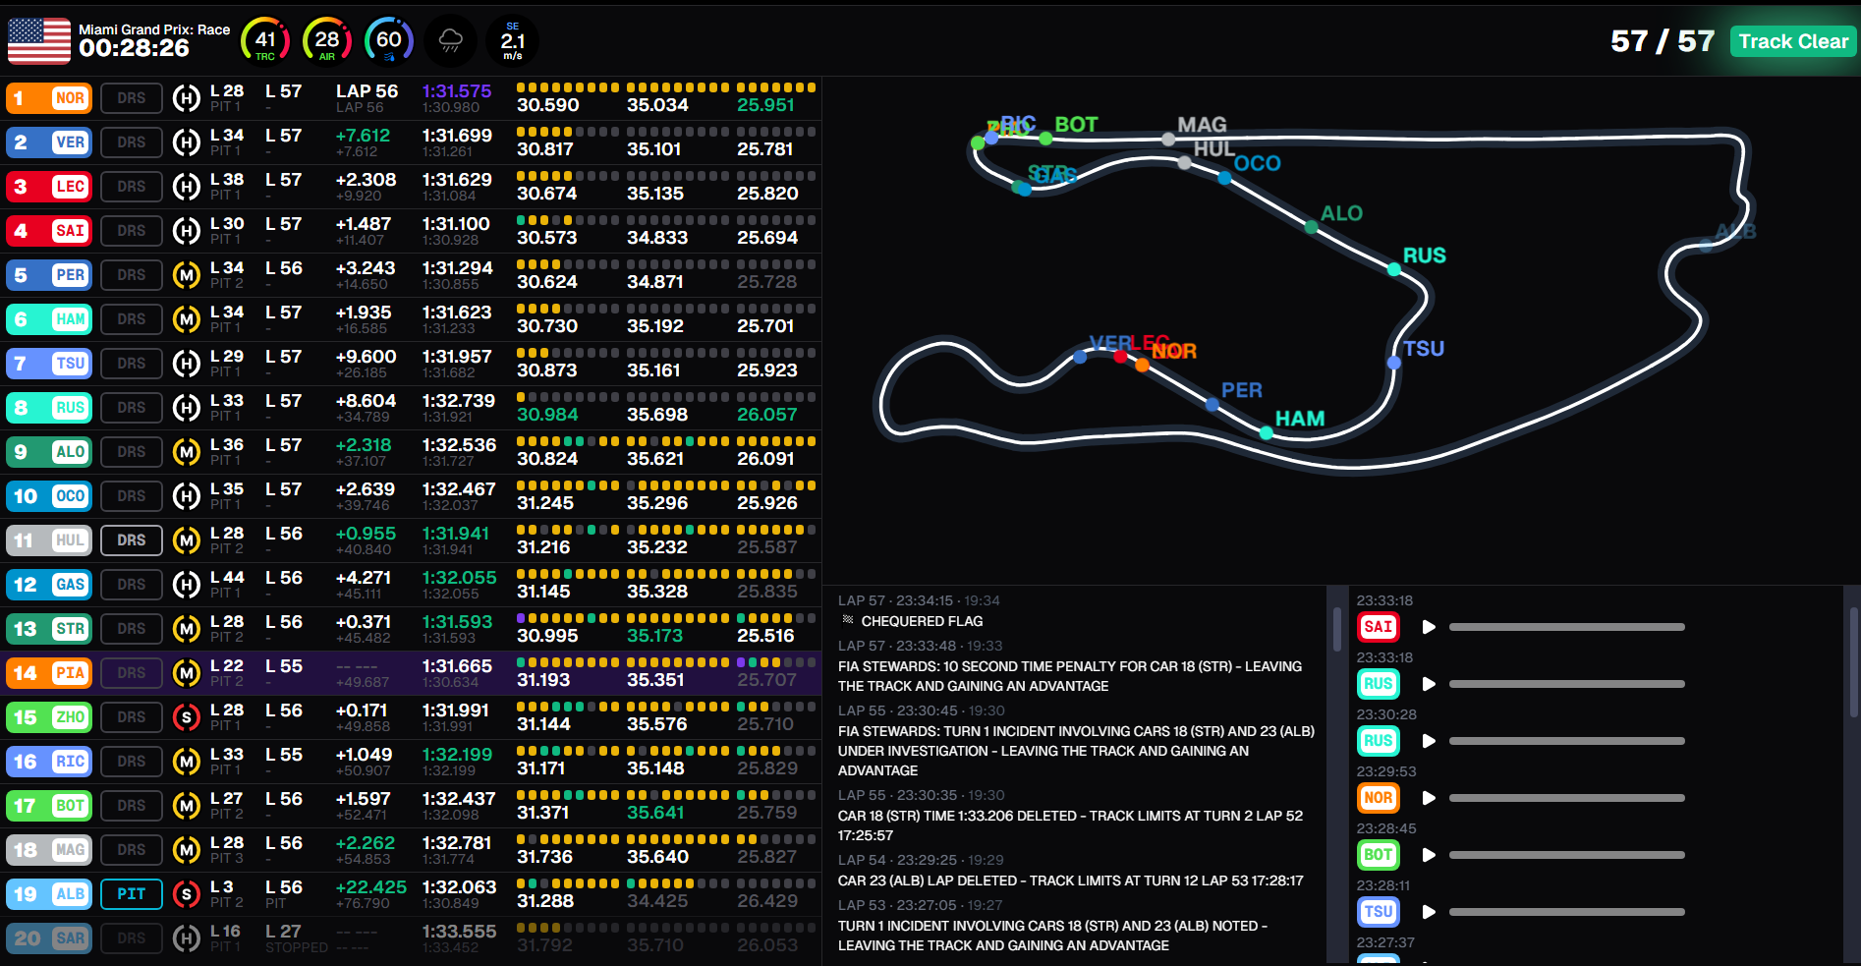Click the track temperature 41 gauge
The image size is (1861, 966).
pos(265,41)
